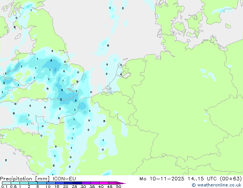Image resolution: width=243 pixels, height=188 pixels.
Task: Click the 40 legend scale value
Action: (101, 186)
